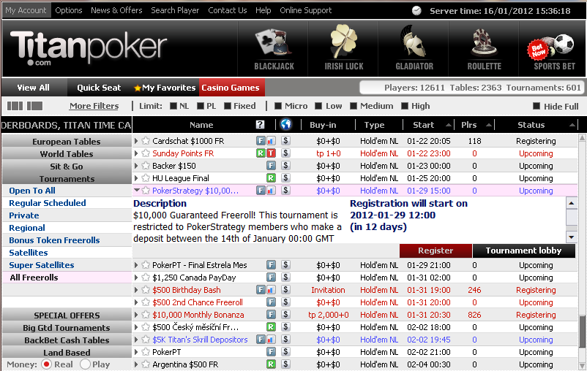This screenshot has width=587, height=371.
Task: Open the Sit & Go section
Action: 67,167
